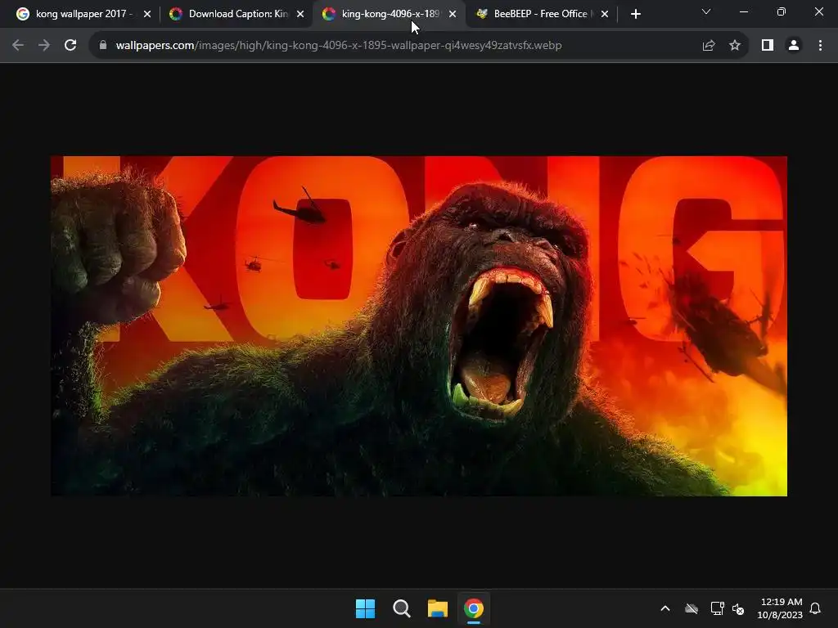Open a new tab with the plus button

click(x=635, y=14)
